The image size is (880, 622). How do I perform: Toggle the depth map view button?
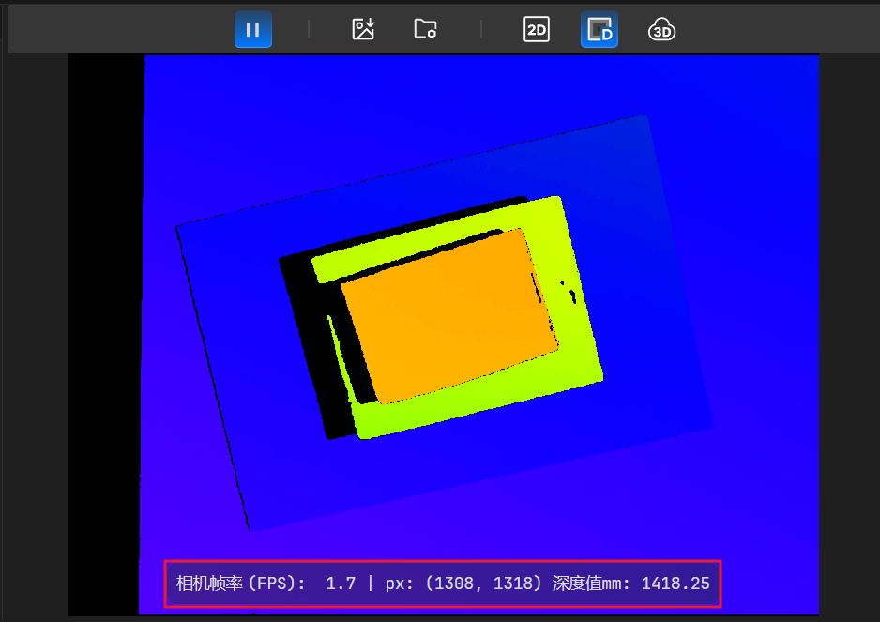pos(599,30)
